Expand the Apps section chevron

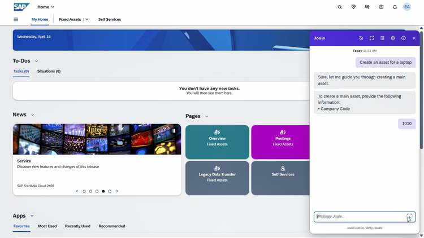point(32,216)
